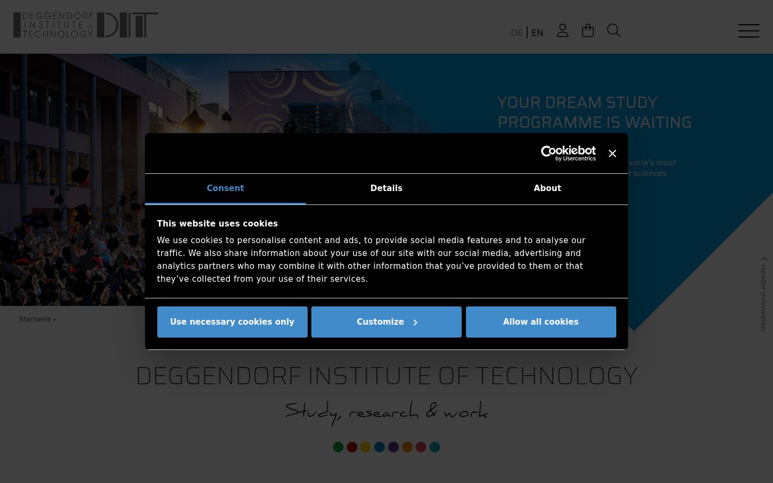Click the 'Study, research & work' tagline
This screenshot has width=773, height=483.
point(386,412)
